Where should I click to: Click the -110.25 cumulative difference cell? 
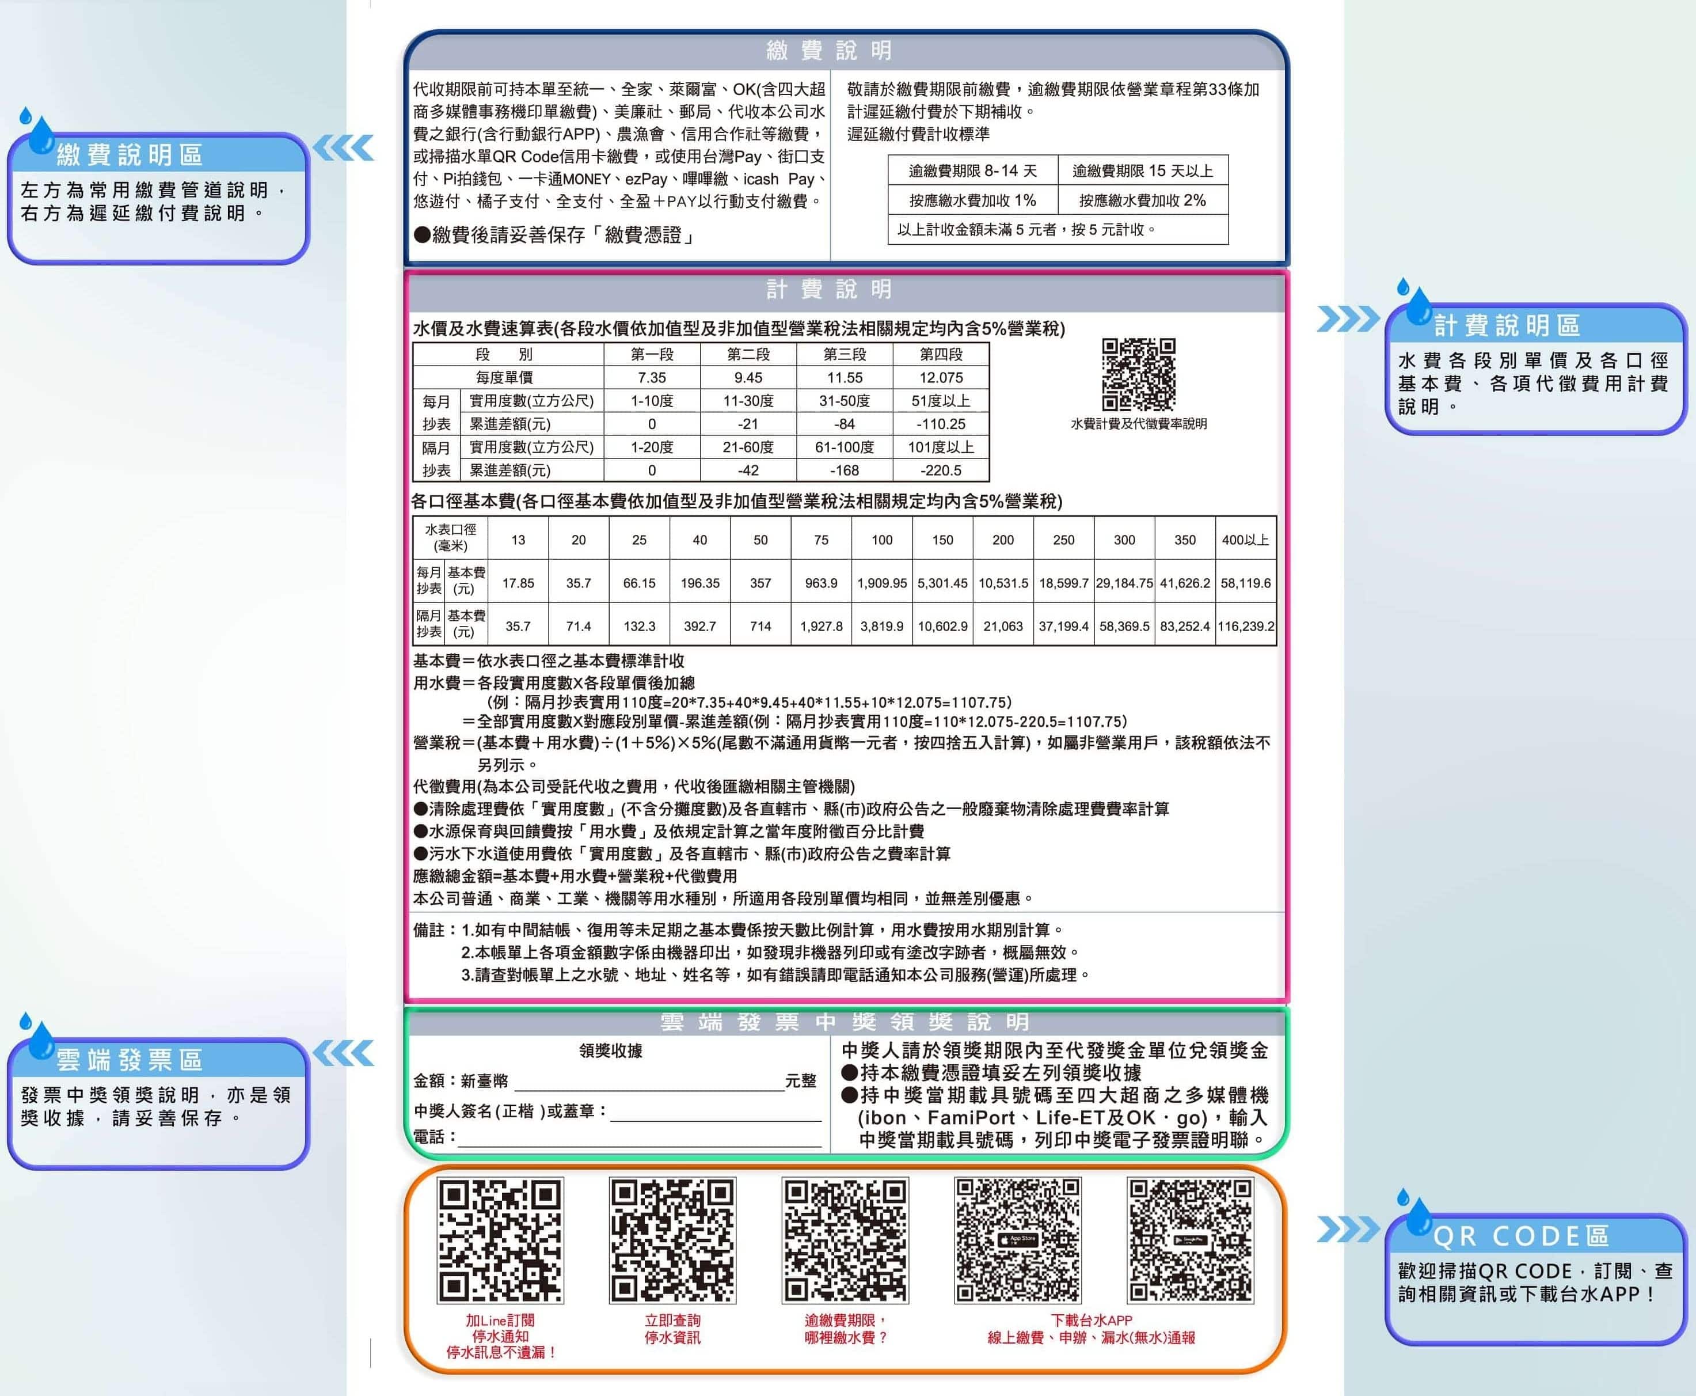[x=941, y=424]
